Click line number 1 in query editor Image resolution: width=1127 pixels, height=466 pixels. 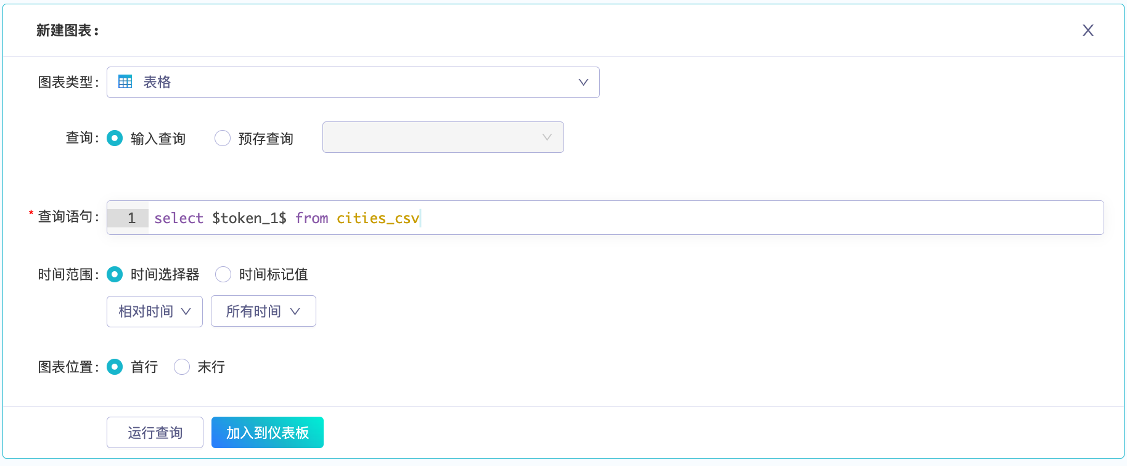click(131, 218)
